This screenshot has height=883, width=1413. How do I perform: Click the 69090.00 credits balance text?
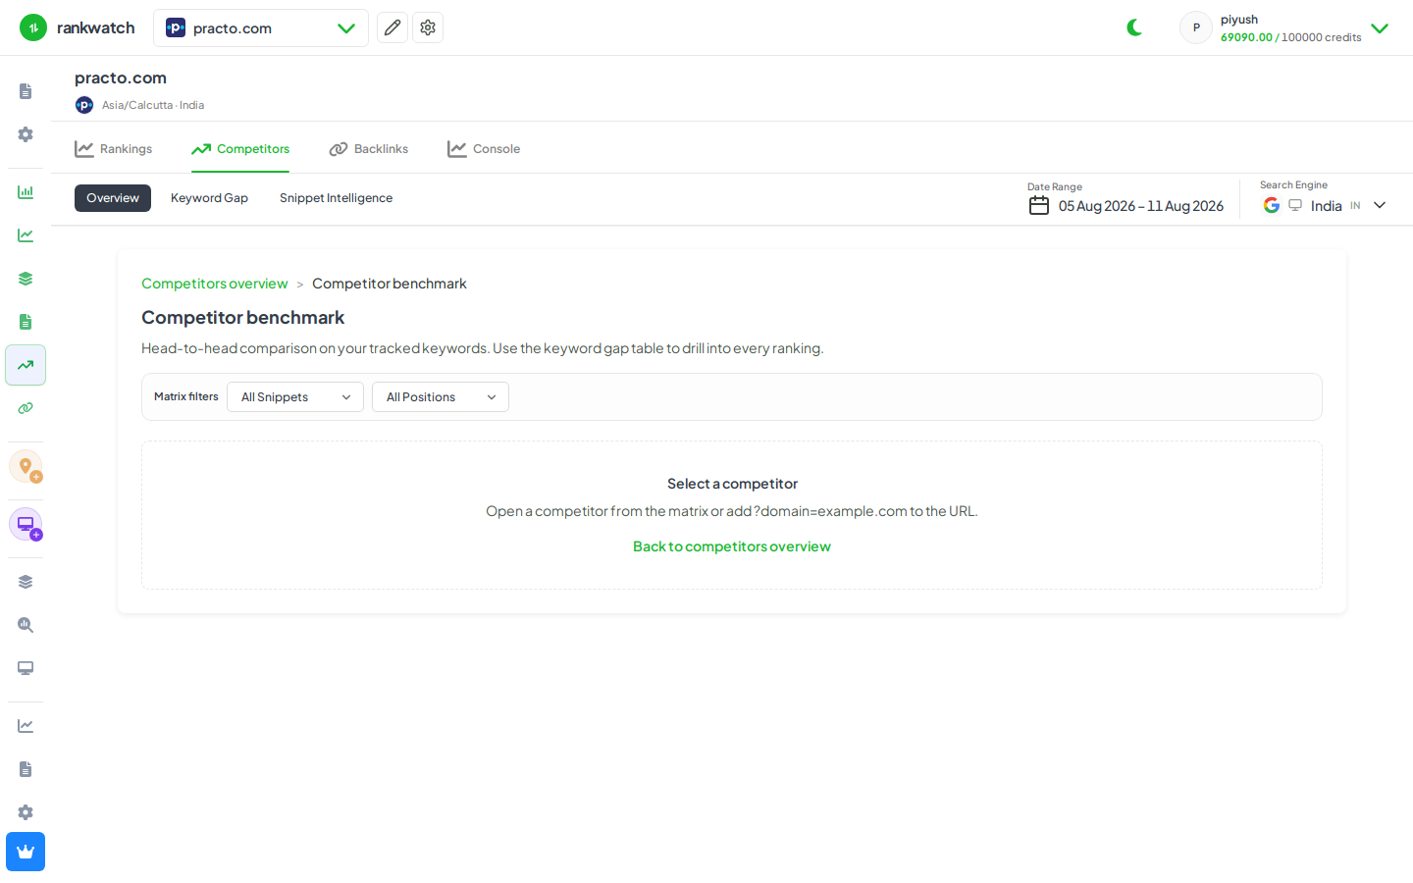(x=1246, y=37)
